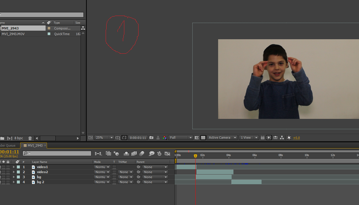Switch to the Render Queue tab
359x205 pixels.
click(x=8, y=145)
